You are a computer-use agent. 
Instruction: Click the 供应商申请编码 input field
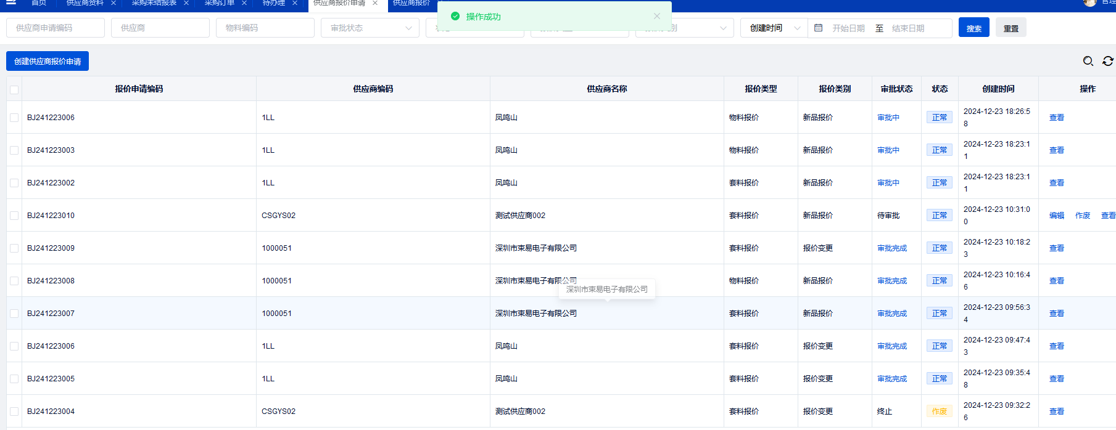(56, 28)
